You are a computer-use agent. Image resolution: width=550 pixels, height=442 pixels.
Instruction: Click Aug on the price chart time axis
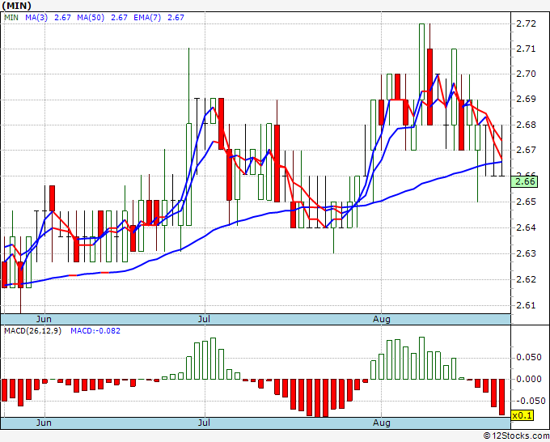pyautogui.click(x=382, y=319)
